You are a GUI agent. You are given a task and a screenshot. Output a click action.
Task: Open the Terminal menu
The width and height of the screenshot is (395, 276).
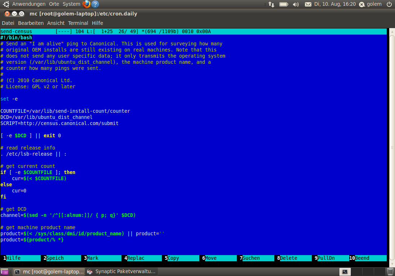78,23
